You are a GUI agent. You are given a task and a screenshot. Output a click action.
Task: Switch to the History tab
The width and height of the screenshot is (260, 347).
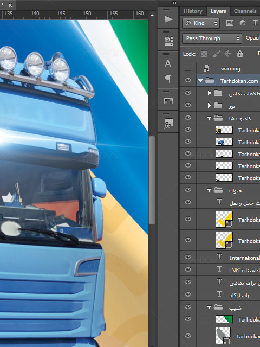tap(193, 11)
